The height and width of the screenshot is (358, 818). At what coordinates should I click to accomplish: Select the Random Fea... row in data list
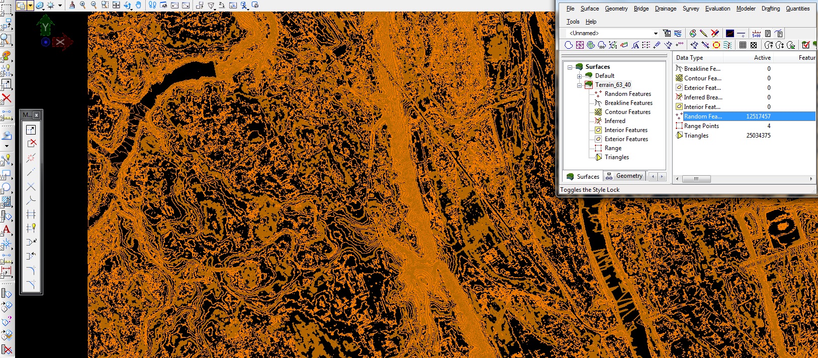(745, 116)
